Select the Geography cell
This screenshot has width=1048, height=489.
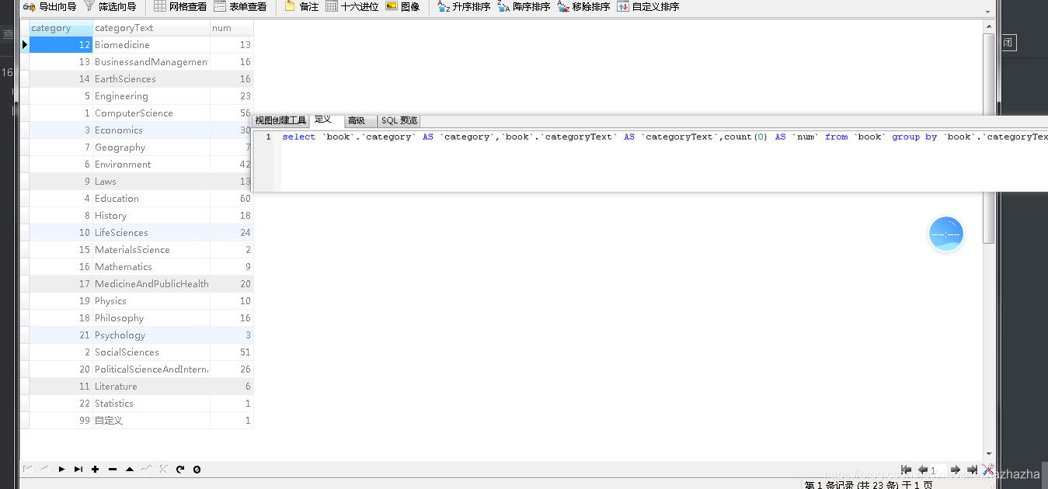point(151,147)
